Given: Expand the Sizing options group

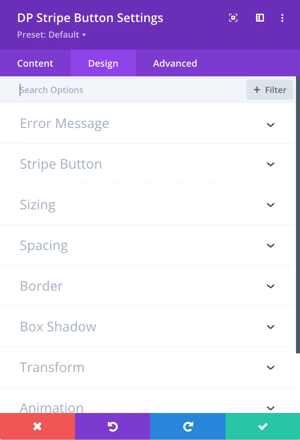Looking at the screenshot, I should [x=270, y=205].
